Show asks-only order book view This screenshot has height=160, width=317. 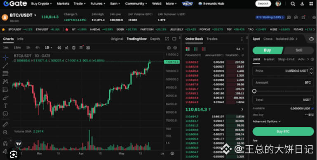click(x=204, y=49)
